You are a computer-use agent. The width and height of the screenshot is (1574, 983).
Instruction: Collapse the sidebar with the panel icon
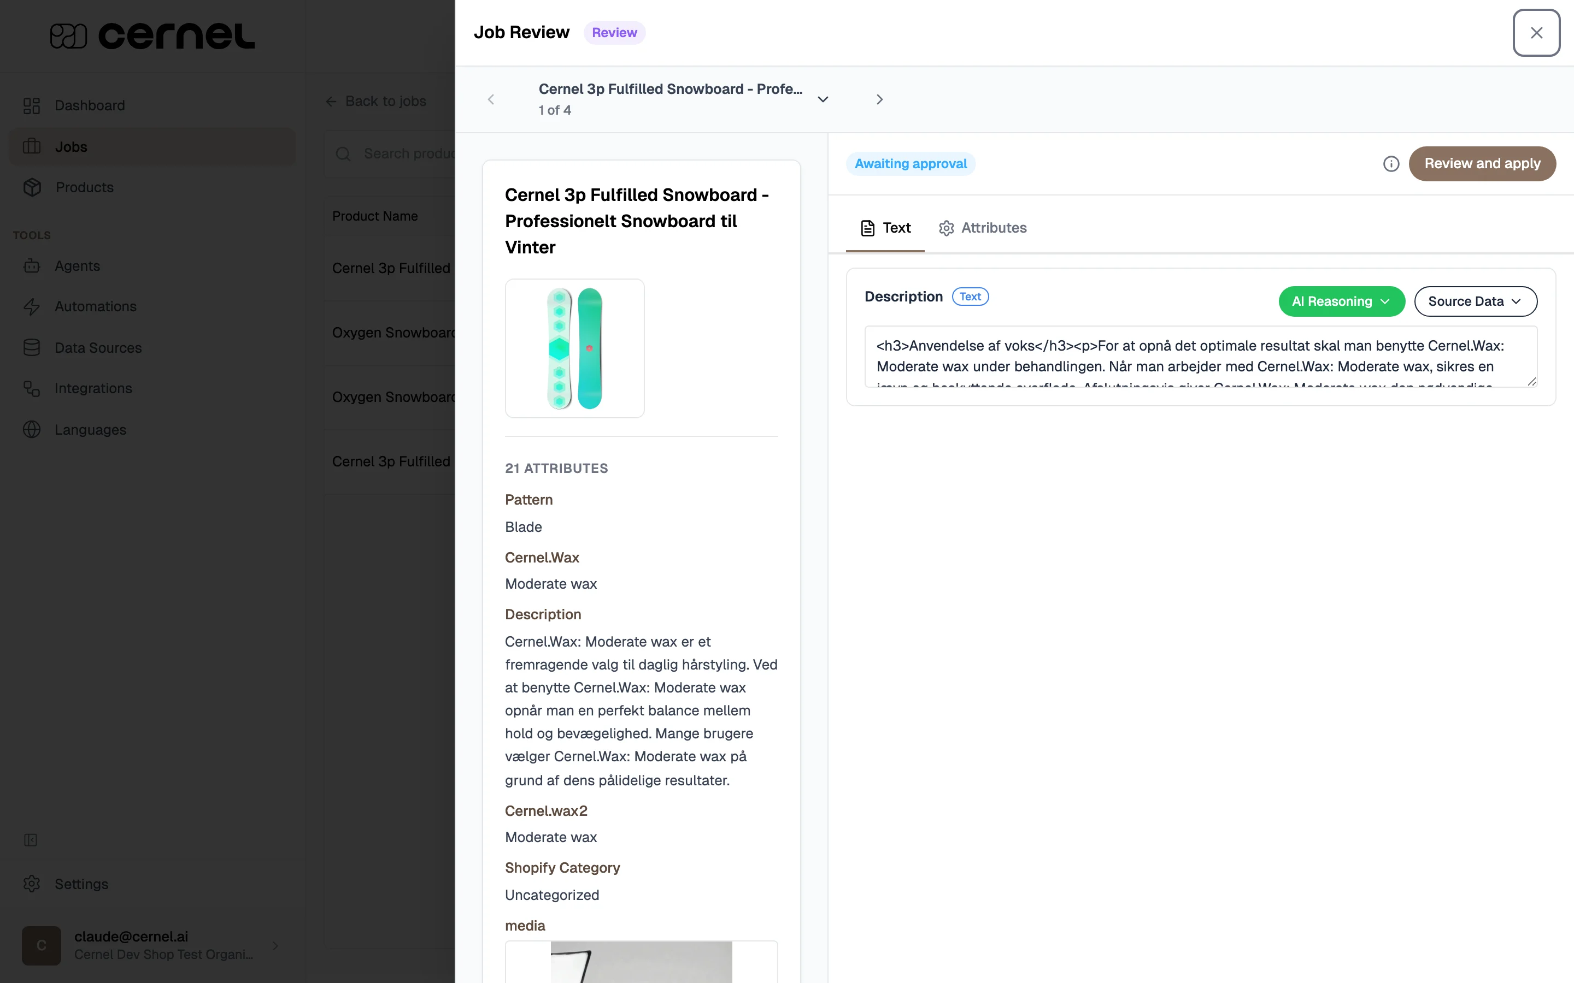[31, 840]
